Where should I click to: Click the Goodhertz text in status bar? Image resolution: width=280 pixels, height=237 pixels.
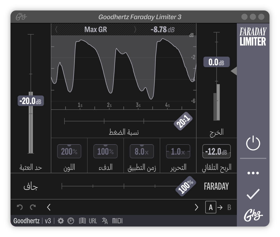[x=26, y=221]
